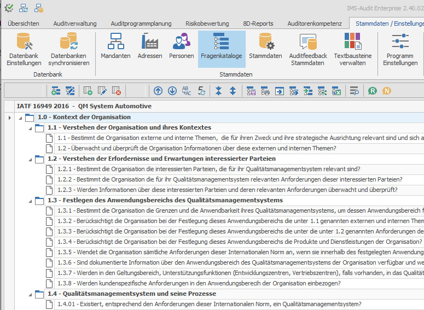This screenshot has height=310, width=424.
Task: Click the share tree icon
Action: tap(322, 91)
